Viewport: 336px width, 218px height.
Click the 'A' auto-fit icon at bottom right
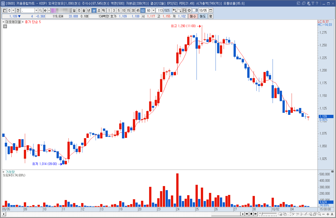(x=332, y=214)
